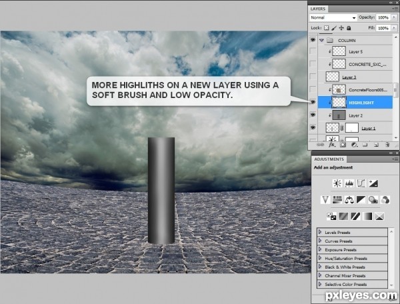
Task: Lock all layer attributes
Action: coord(349,28)
